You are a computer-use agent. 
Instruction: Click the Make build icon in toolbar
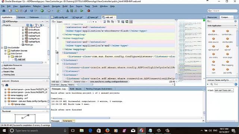pos(68,11)
